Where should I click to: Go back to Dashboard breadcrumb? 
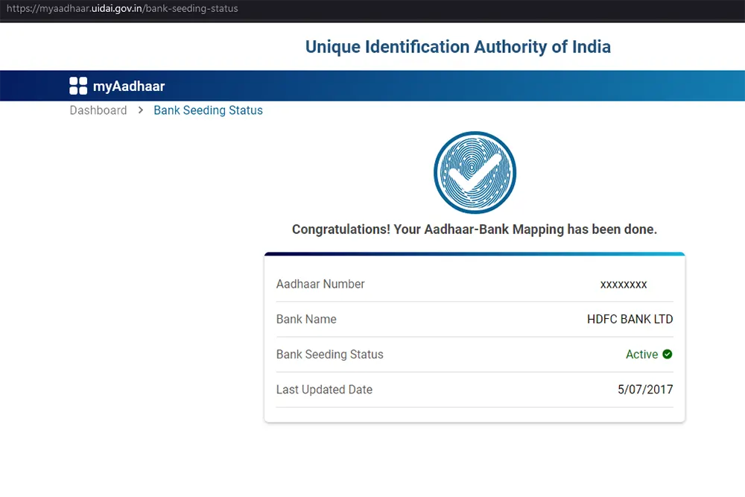(x=98, y=110)
